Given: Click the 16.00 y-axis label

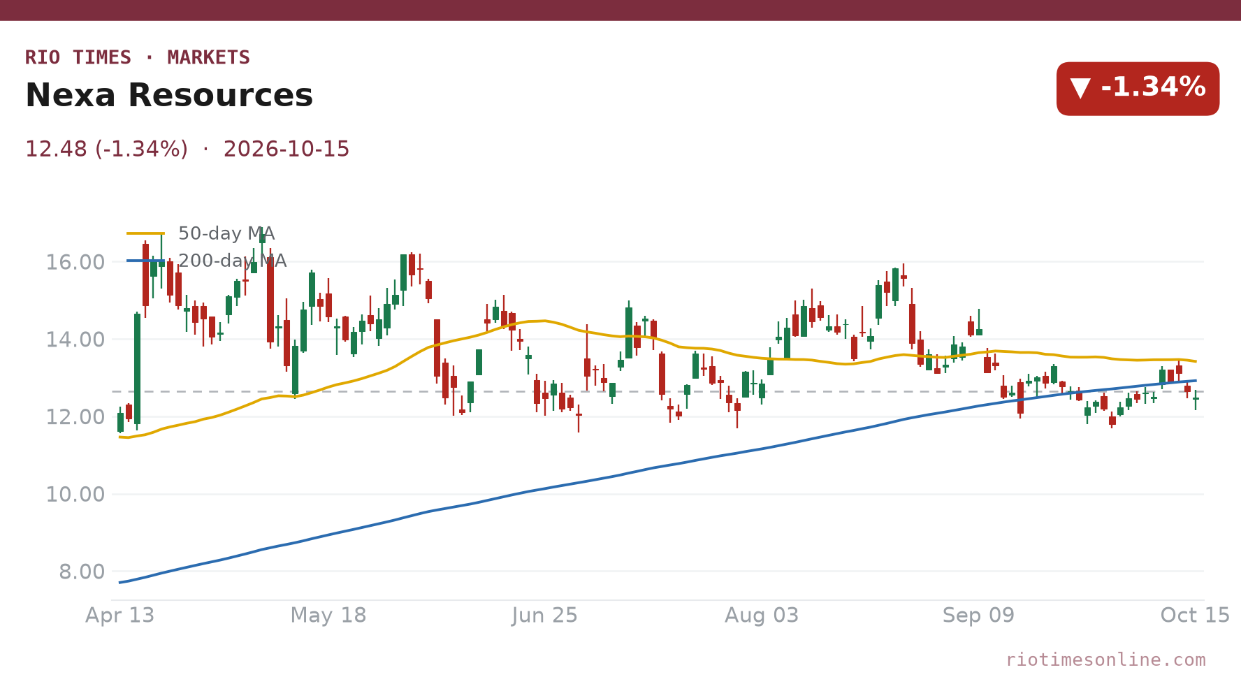Looking at the screenshot, I should coord(75,263).
